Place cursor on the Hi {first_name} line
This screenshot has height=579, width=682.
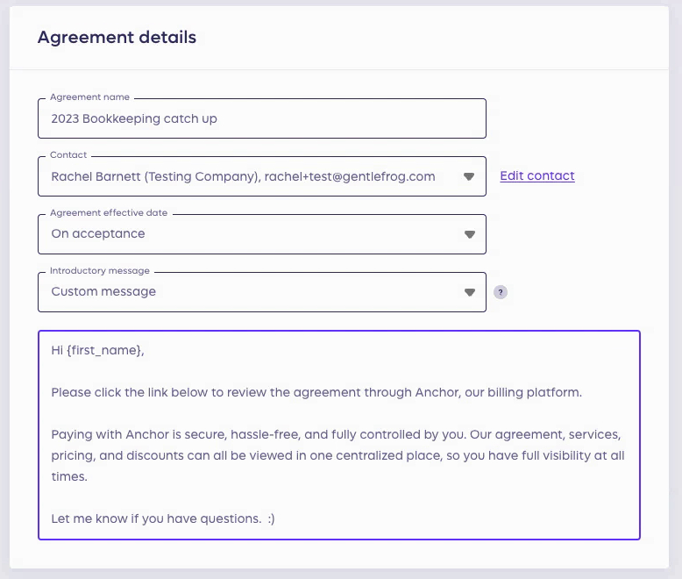point(97,350)
